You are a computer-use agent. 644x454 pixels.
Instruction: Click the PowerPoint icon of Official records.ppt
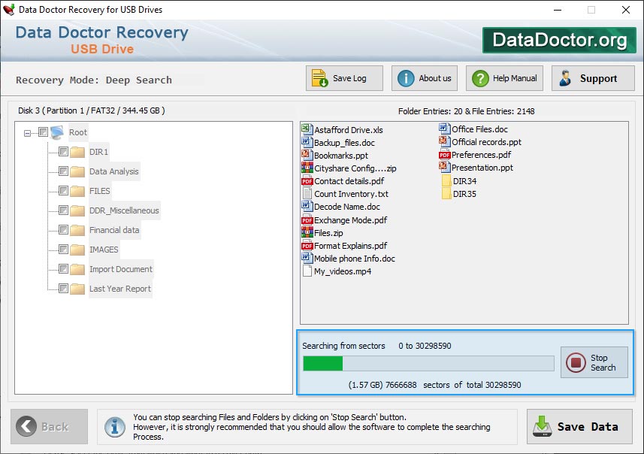click(444, 142)
